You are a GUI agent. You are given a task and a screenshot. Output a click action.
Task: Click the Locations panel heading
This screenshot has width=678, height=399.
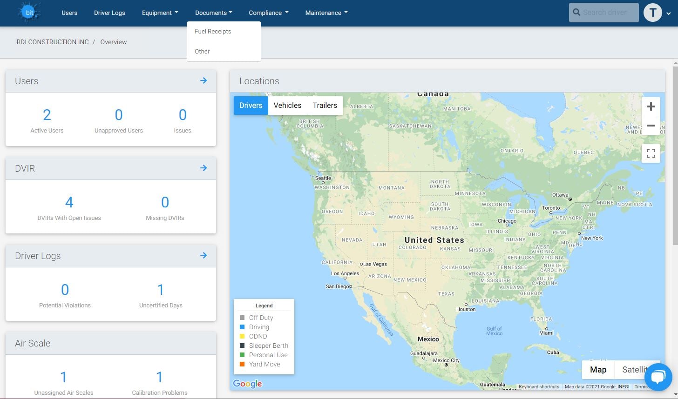259,81
